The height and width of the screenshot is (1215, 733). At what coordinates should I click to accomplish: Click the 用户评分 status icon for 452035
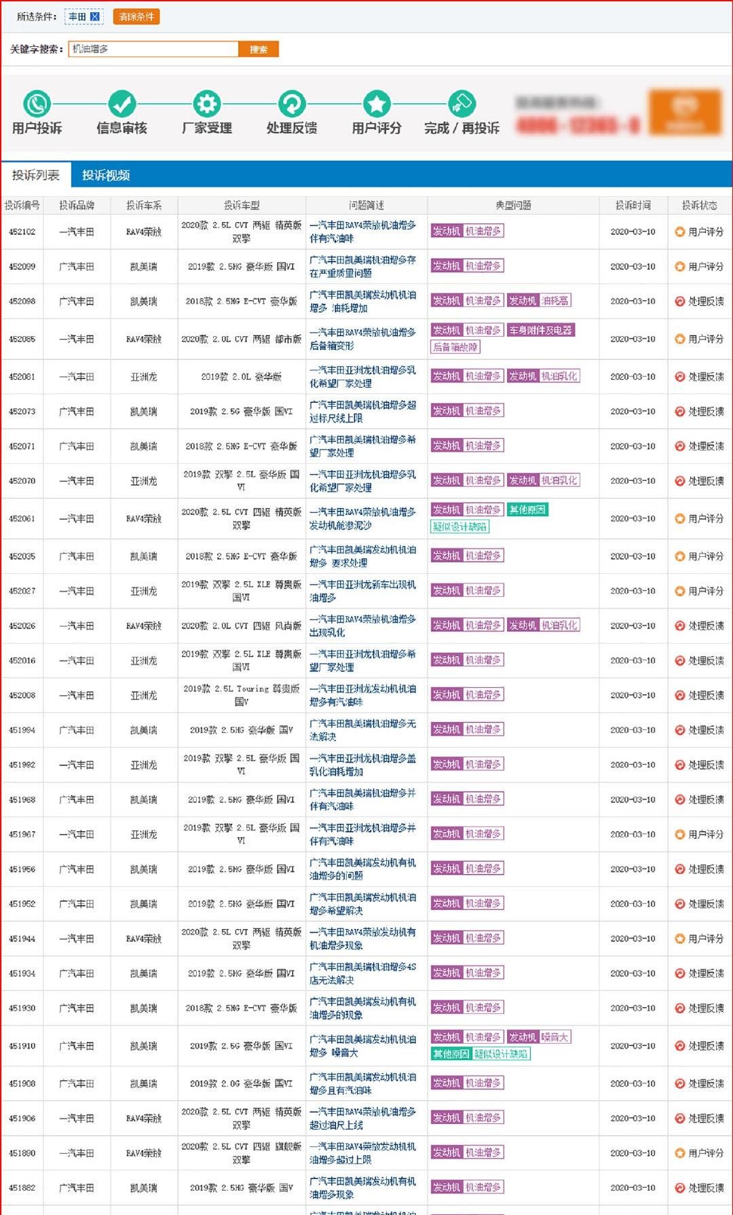pyautogui.click(x=679, y=556)
